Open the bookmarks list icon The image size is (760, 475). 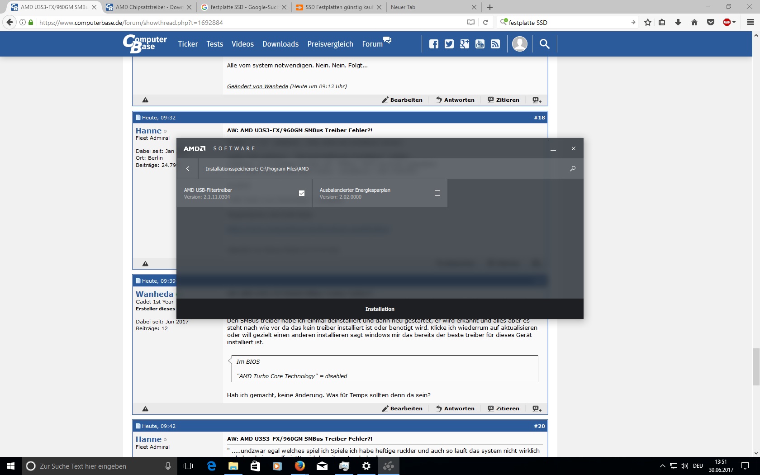coord(662,22)
